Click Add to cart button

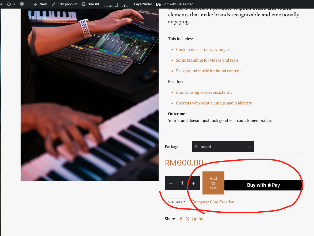(x=213, y=183)
